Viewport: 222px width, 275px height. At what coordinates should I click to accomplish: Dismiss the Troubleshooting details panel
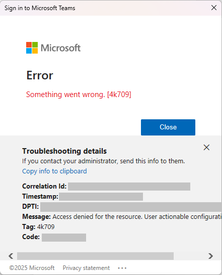(206, 148)
